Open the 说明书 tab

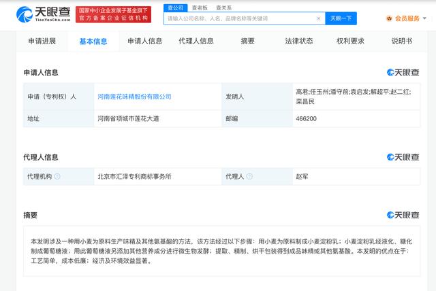point(401,41)
